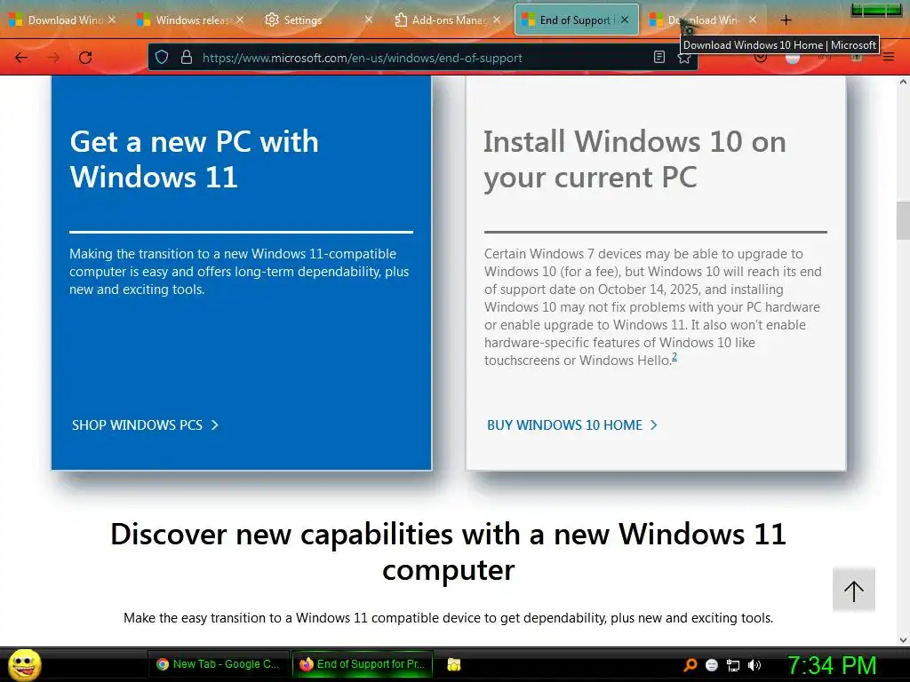
Task: Open the folder icon in the taskbar
Action: (x=454, y=664)
